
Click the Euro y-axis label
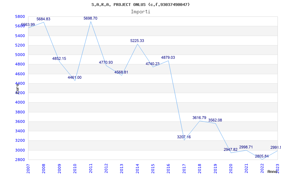pyautogui.click(x=17, y=88)
